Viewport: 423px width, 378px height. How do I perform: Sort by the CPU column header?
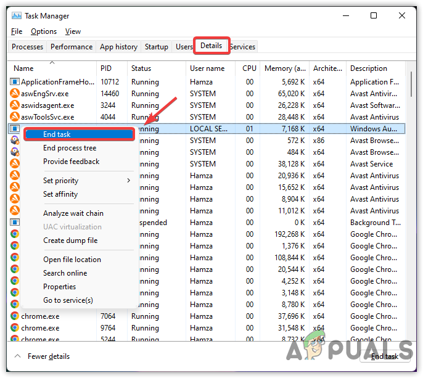click(248, 68)
